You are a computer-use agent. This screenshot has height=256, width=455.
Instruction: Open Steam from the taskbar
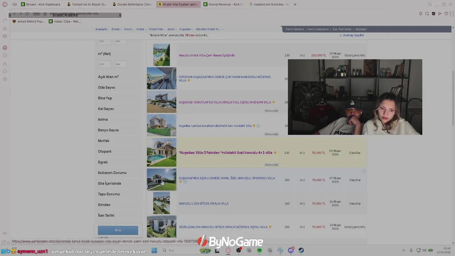point(301,250)
